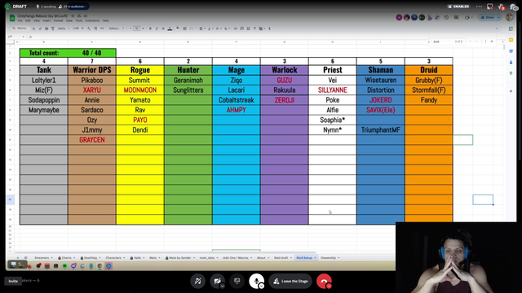
Task: Undo the last action in Sheets toolbar
Action: 33,28
